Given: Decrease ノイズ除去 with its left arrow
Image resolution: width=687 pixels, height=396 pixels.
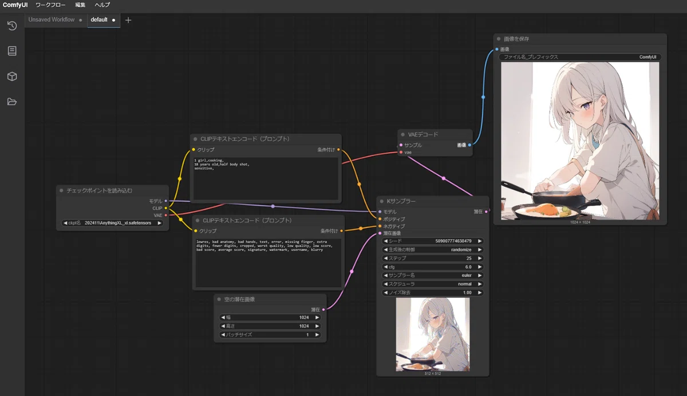Looking at the screenshot, I should 386,293.
